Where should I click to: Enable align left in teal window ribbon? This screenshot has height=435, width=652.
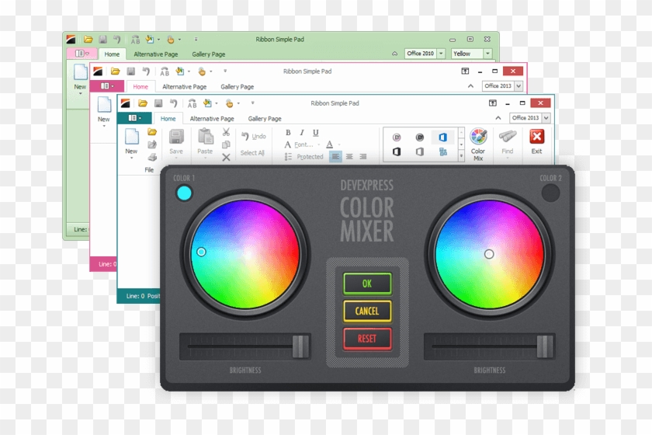click(x=335, y=156)
